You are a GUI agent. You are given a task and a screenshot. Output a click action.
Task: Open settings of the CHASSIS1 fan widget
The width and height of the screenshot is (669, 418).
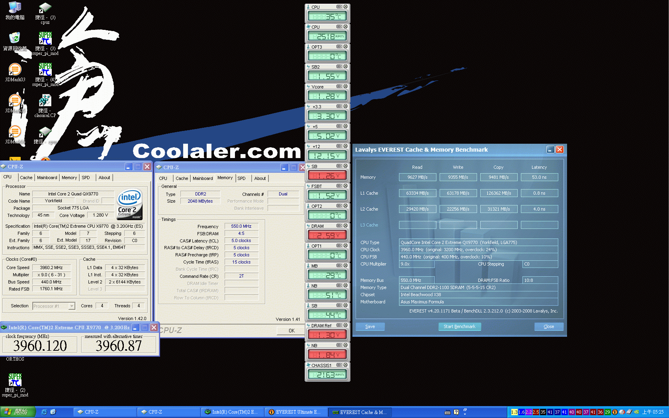339,365
